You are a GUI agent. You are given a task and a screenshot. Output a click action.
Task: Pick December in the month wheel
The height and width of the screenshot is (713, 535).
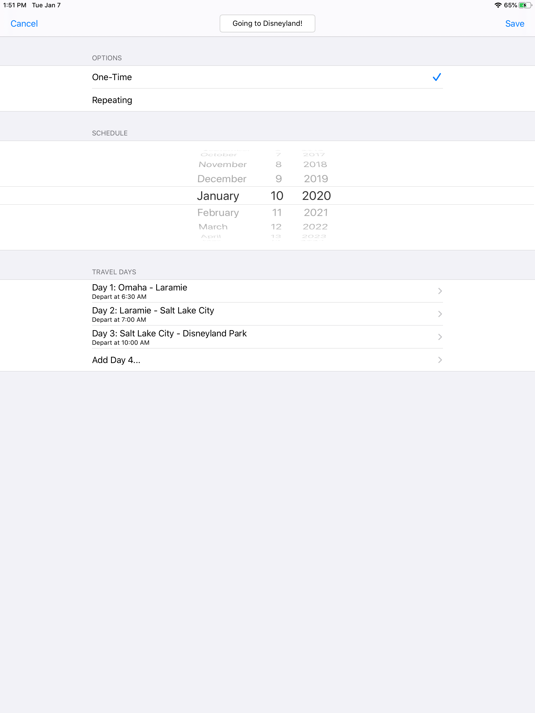[222, 179]
